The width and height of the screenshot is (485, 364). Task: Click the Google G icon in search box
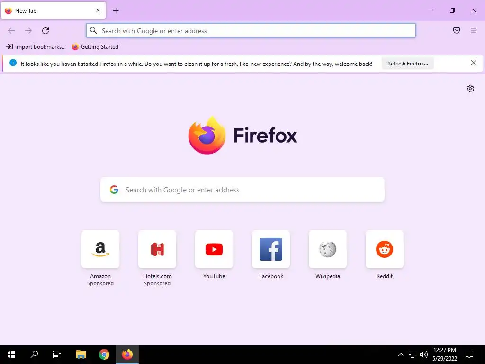114,190
